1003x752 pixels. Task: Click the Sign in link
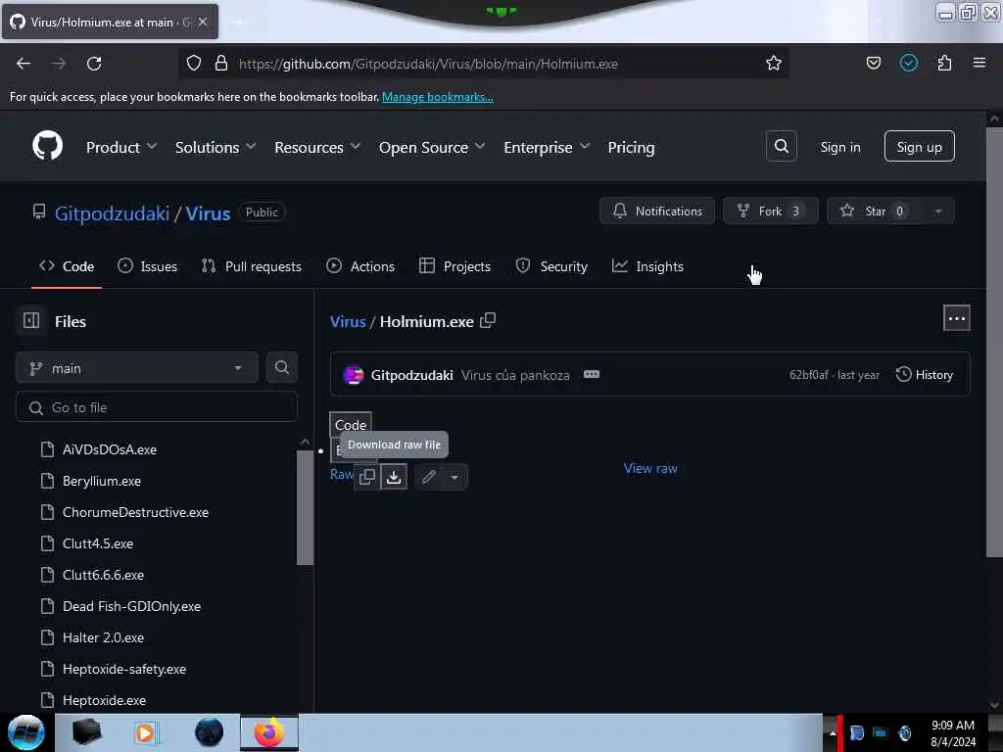coord(839,147)
